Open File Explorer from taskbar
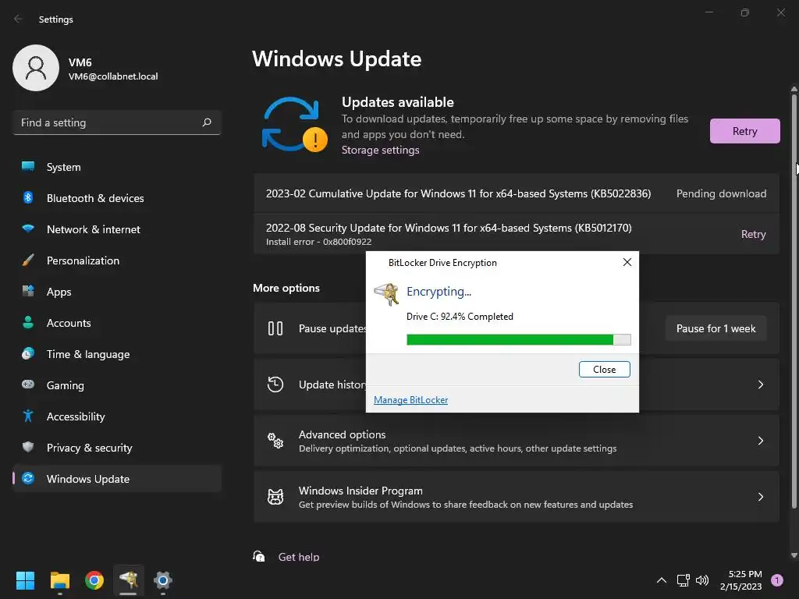This screenshot has width=799, height=599. click(59, 580)
